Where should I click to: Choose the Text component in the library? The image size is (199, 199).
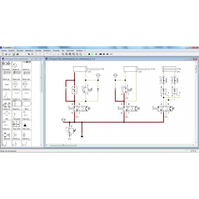(7, 85)
